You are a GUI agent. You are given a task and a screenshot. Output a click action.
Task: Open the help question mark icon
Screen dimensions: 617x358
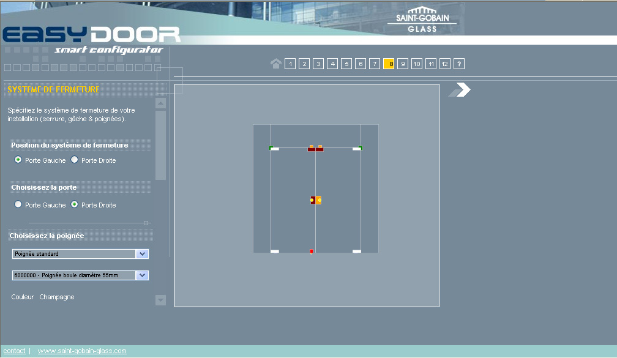click(459, 64)
